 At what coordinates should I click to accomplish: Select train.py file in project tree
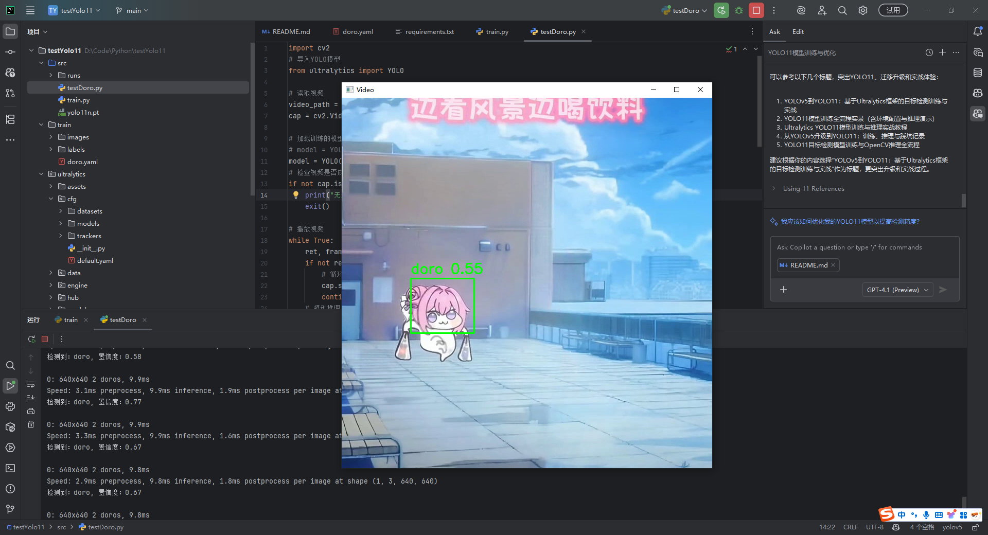tap(78, 100)
